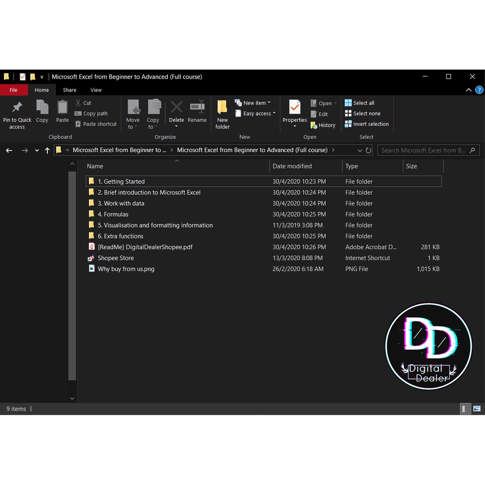
Task: Create a New folder
Action: [x=223, y=115]
